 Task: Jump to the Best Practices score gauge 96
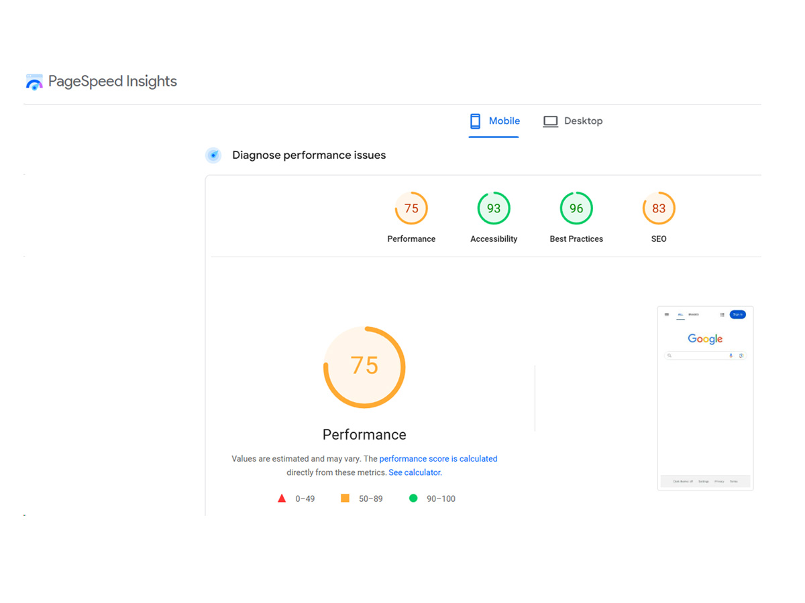(x=576, y=208)
